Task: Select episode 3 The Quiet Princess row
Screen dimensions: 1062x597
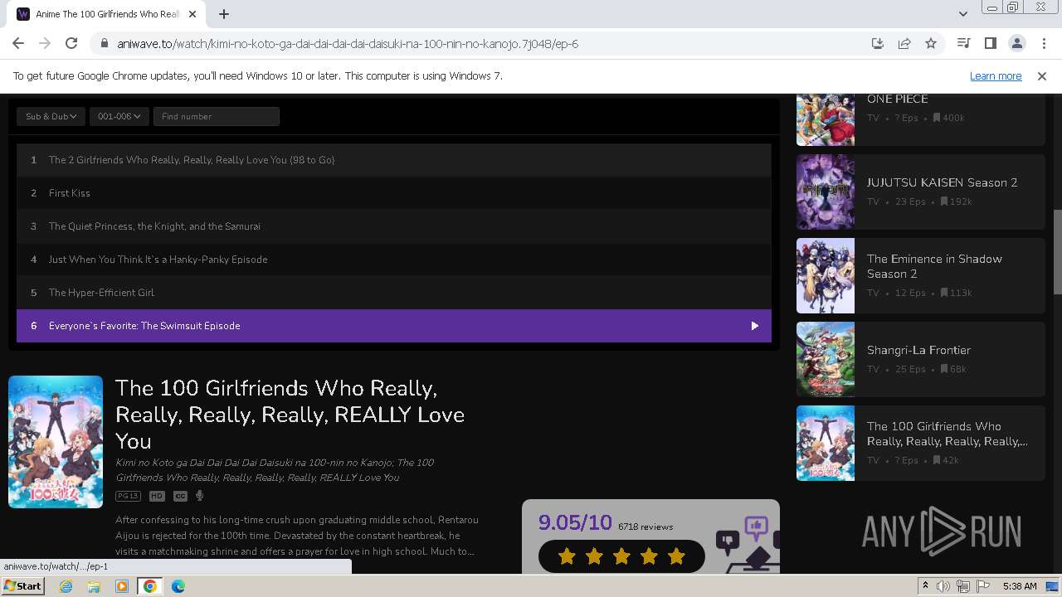Action: (394, 226)
